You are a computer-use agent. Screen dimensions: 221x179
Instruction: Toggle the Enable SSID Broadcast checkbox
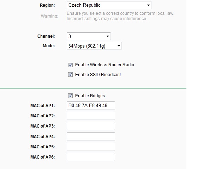click(x=71, y=75)
